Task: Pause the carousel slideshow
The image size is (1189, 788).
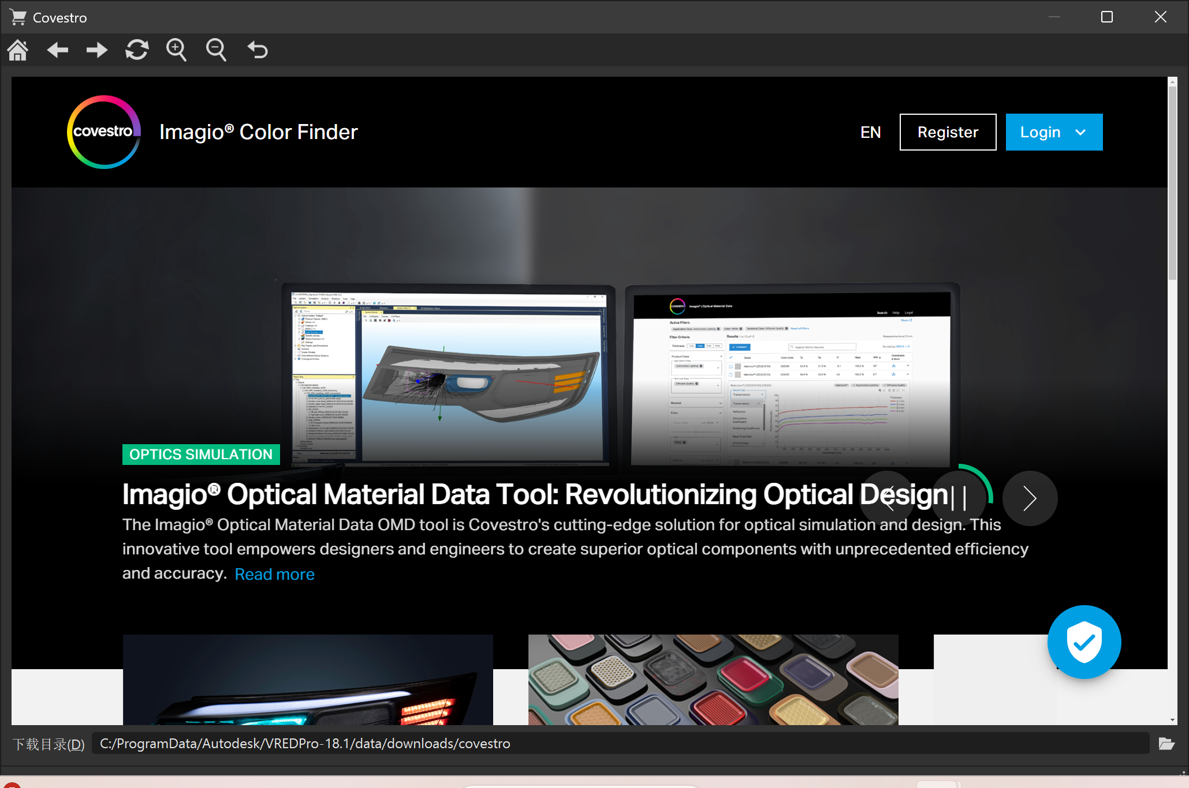Action: point(959,498)
